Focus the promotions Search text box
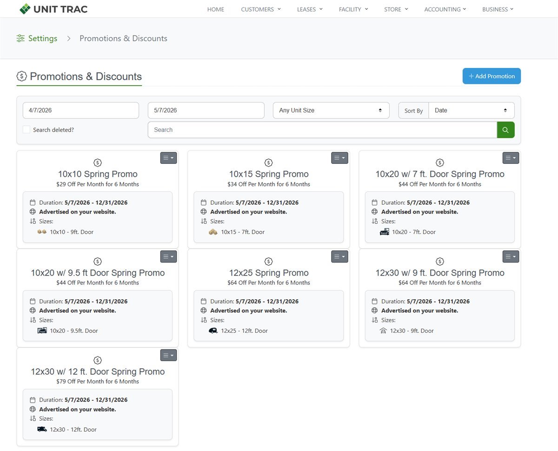Screen dimensions: 558x451 pos(322,130)
